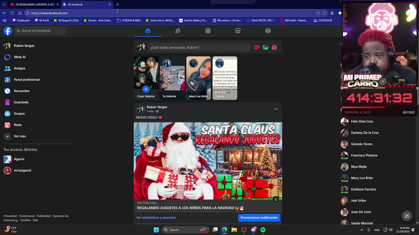Click Promocionar publicación button
419x235 pixels.
click(x=259, y=218)
